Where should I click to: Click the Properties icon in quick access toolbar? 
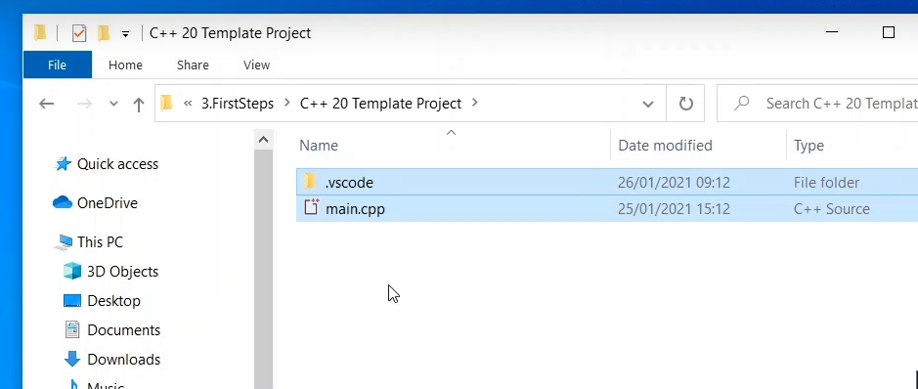pos(79,33)
